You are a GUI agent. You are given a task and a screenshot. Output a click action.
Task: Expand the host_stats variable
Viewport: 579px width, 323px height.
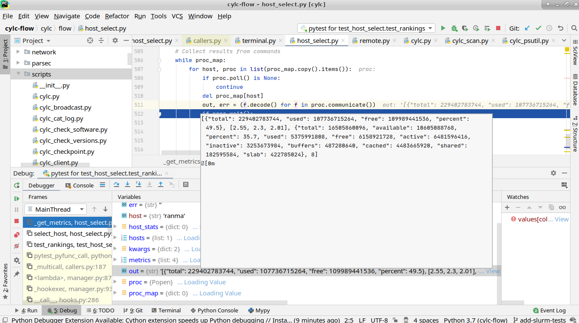[x=116, y=227]
